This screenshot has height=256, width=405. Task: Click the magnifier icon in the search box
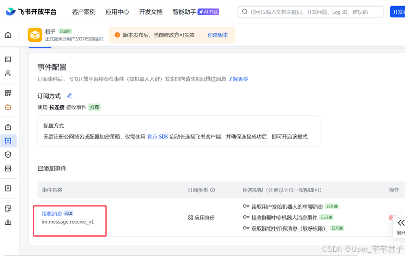click(x=245, y=12)
